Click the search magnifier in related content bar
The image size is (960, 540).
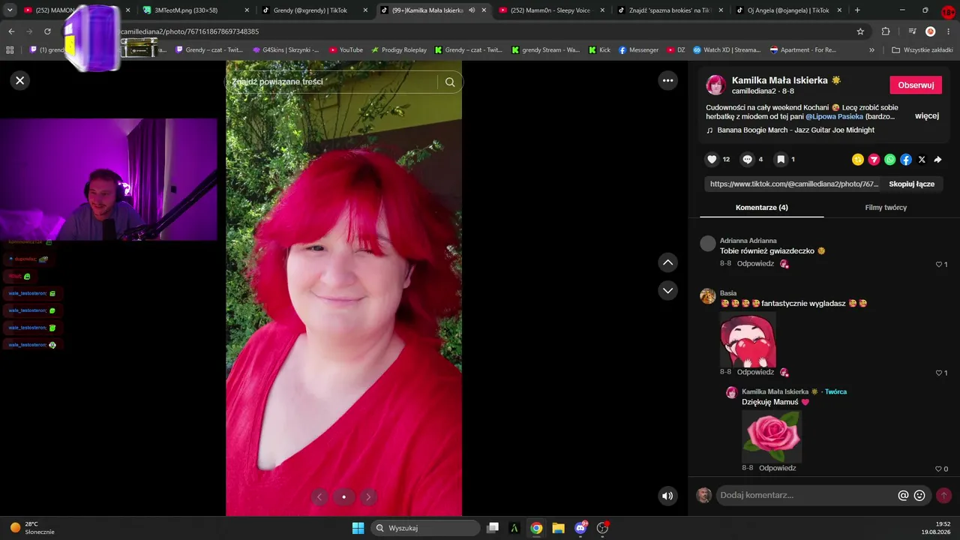[x=450, y=82]
